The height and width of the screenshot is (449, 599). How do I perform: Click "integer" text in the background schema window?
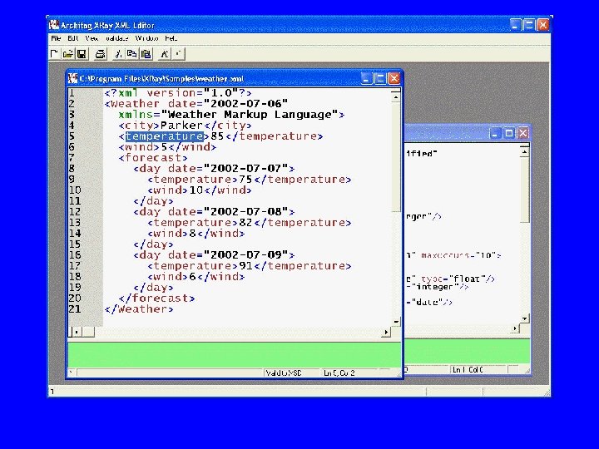tap(436, 287)
